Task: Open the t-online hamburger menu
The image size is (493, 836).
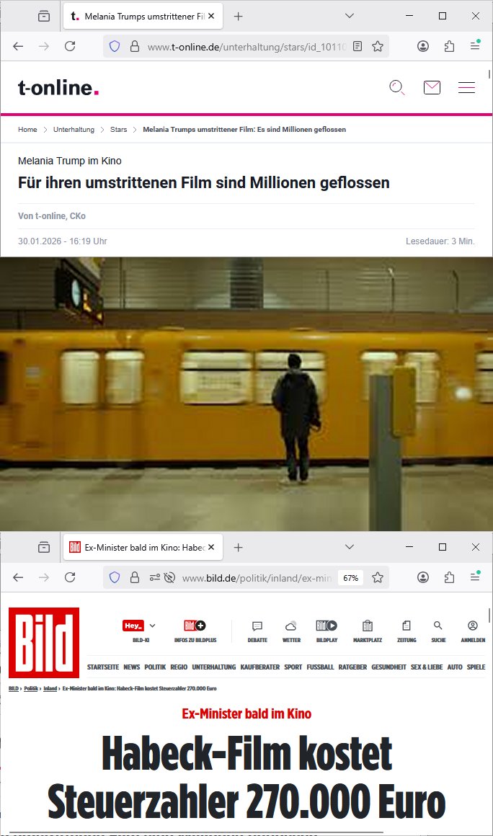Action: pyautogui.click(x=466, y=87)
